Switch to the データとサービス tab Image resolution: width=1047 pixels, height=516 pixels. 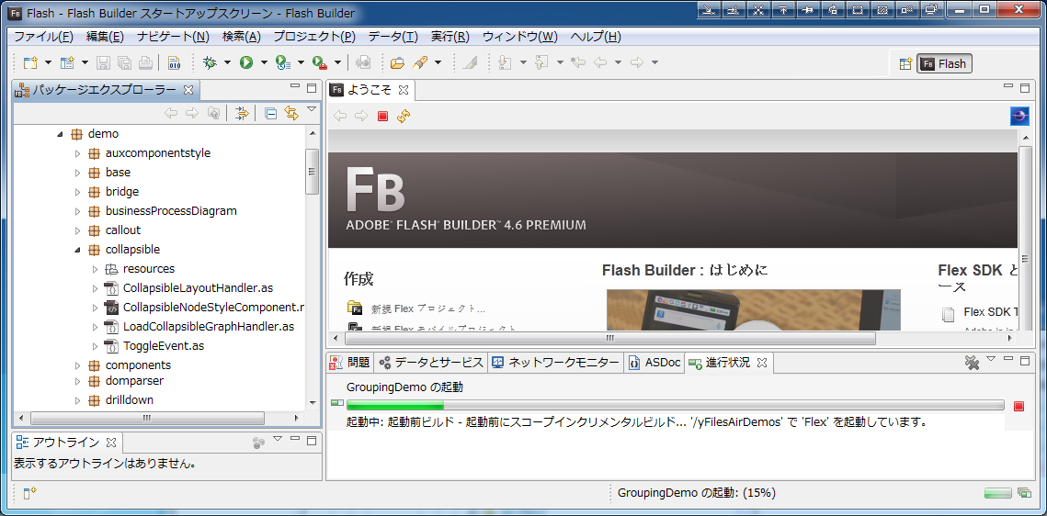(x=431, y=363)
